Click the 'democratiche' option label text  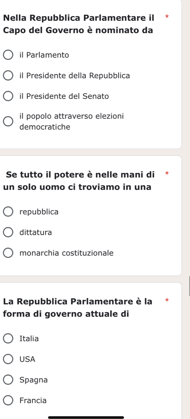[x=45, y=127]
